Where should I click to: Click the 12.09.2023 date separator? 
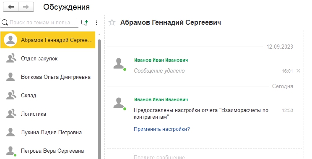click(280, 47)
